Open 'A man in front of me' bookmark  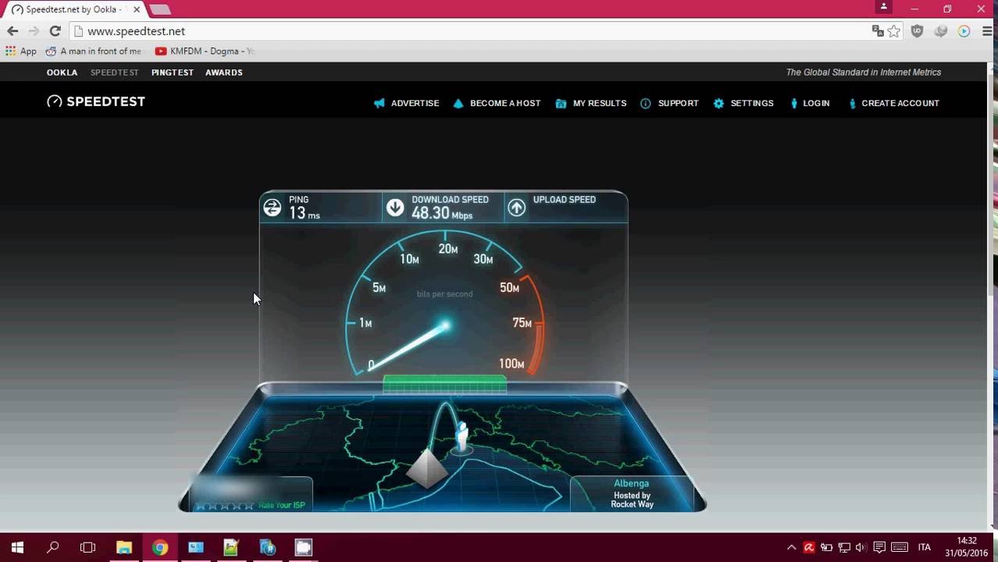click(94, 51)
